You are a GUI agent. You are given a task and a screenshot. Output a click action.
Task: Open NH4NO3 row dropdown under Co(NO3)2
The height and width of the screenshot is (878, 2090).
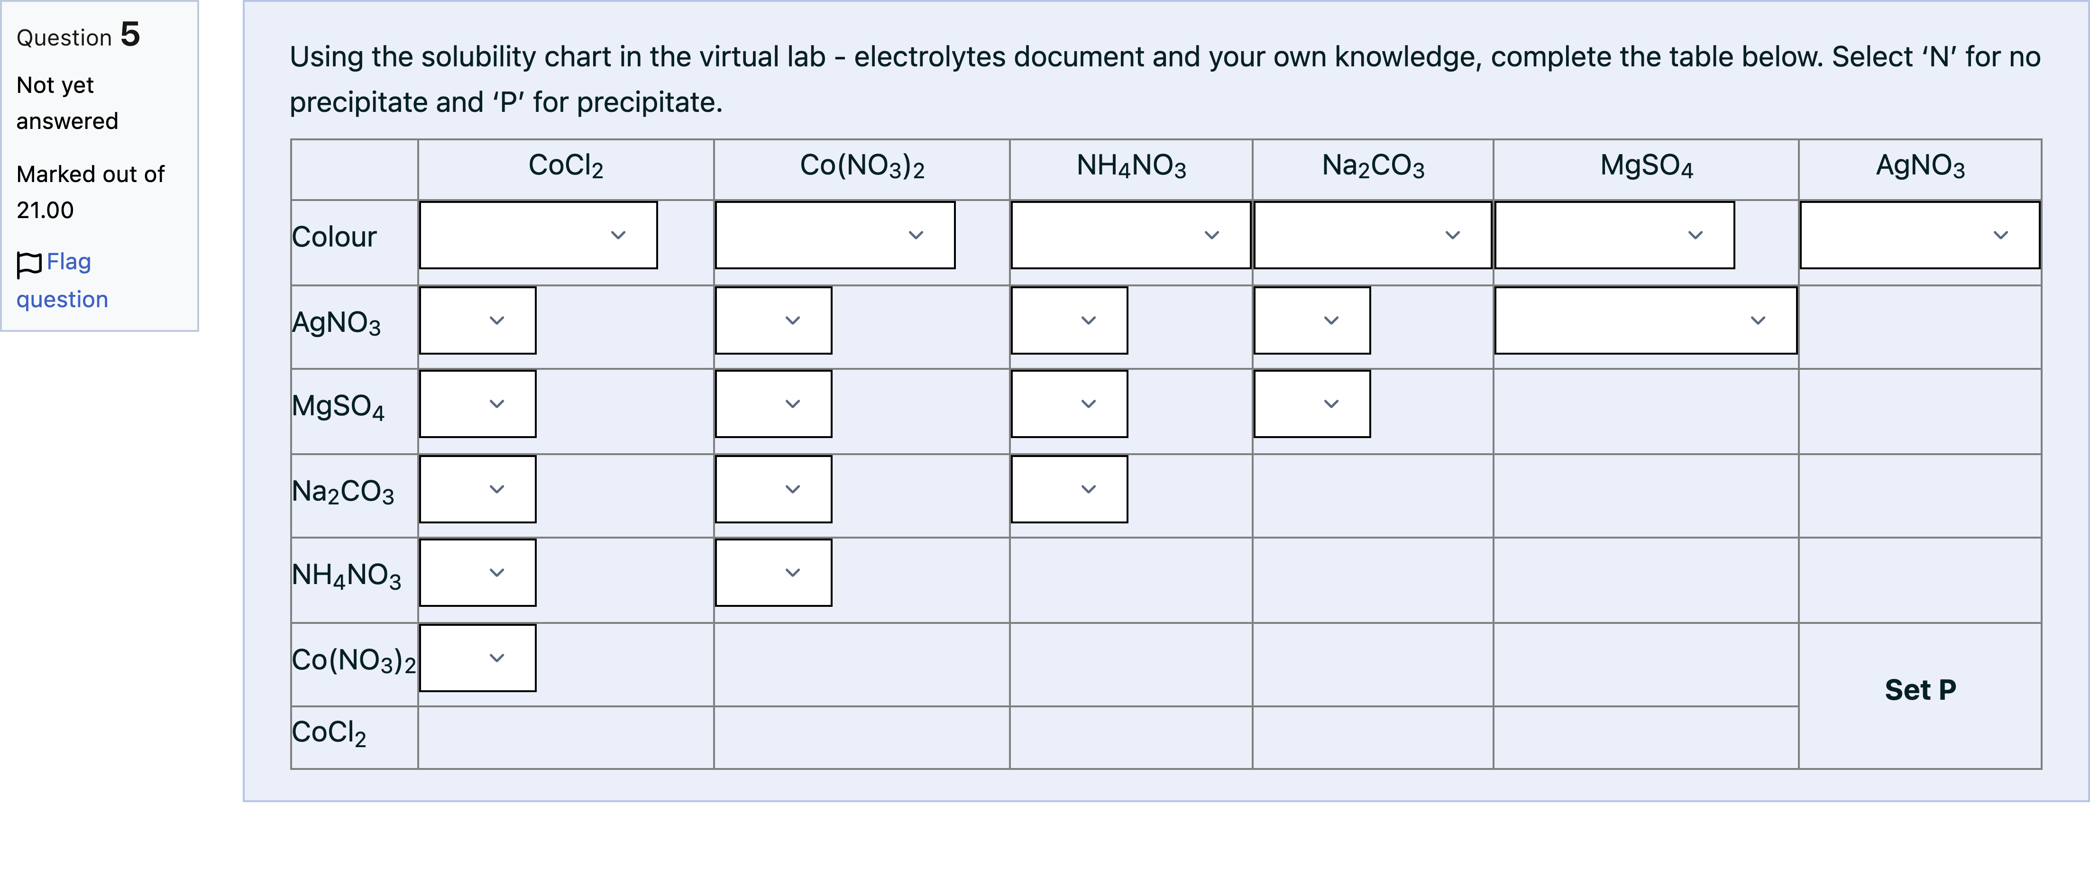tap(773, 573)
